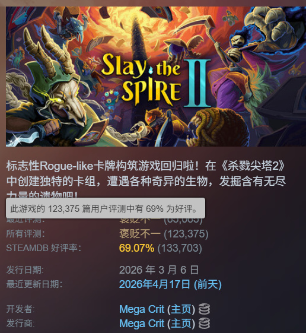Click the 发行日期 label
This screenshot has height=333, width=306.
tap(25, 270)
